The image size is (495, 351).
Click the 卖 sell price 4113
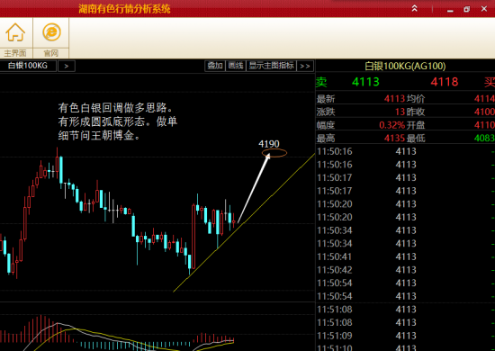pyautogui.click(x=365, y=82)
